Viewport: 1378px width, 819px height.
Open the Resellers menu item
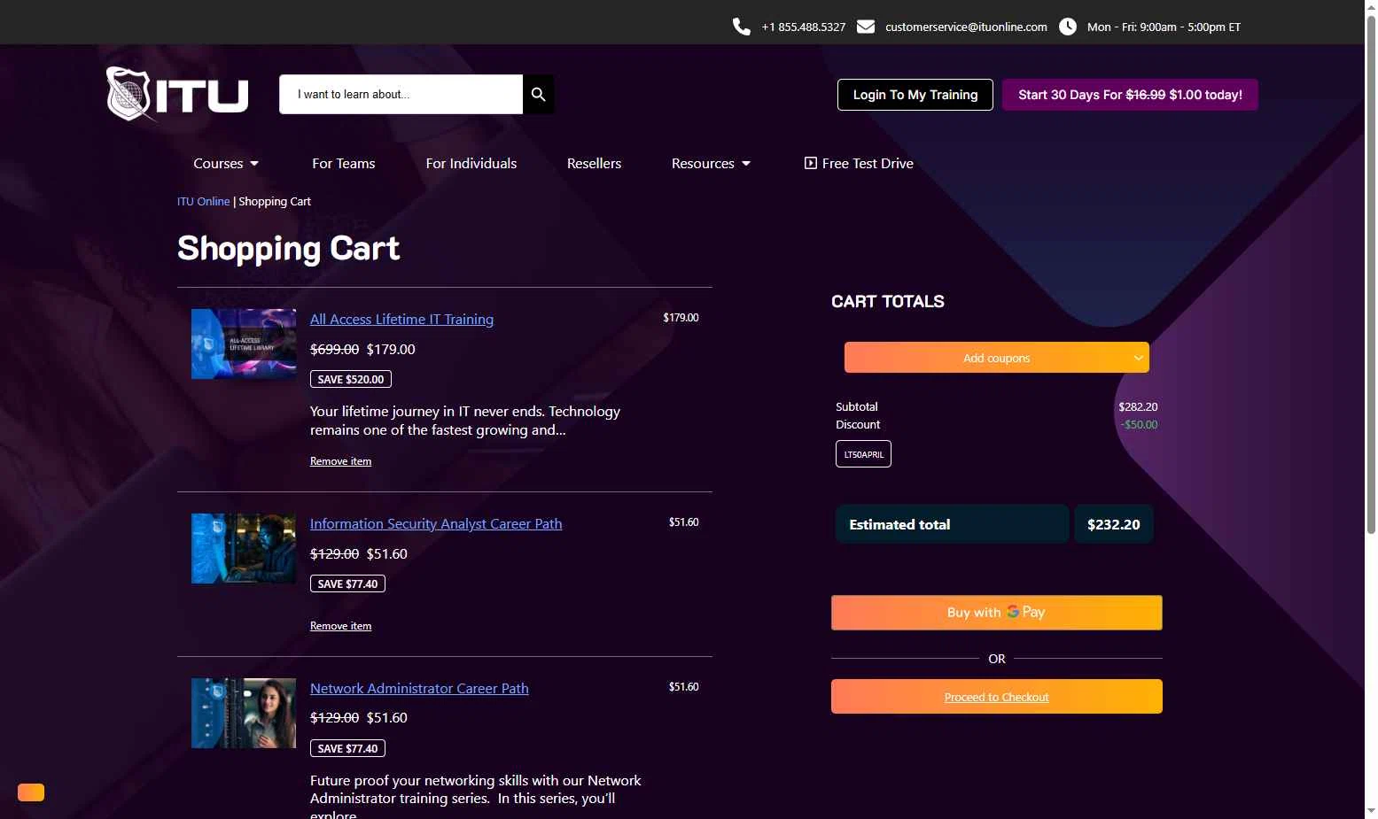(x=594, y=163)
